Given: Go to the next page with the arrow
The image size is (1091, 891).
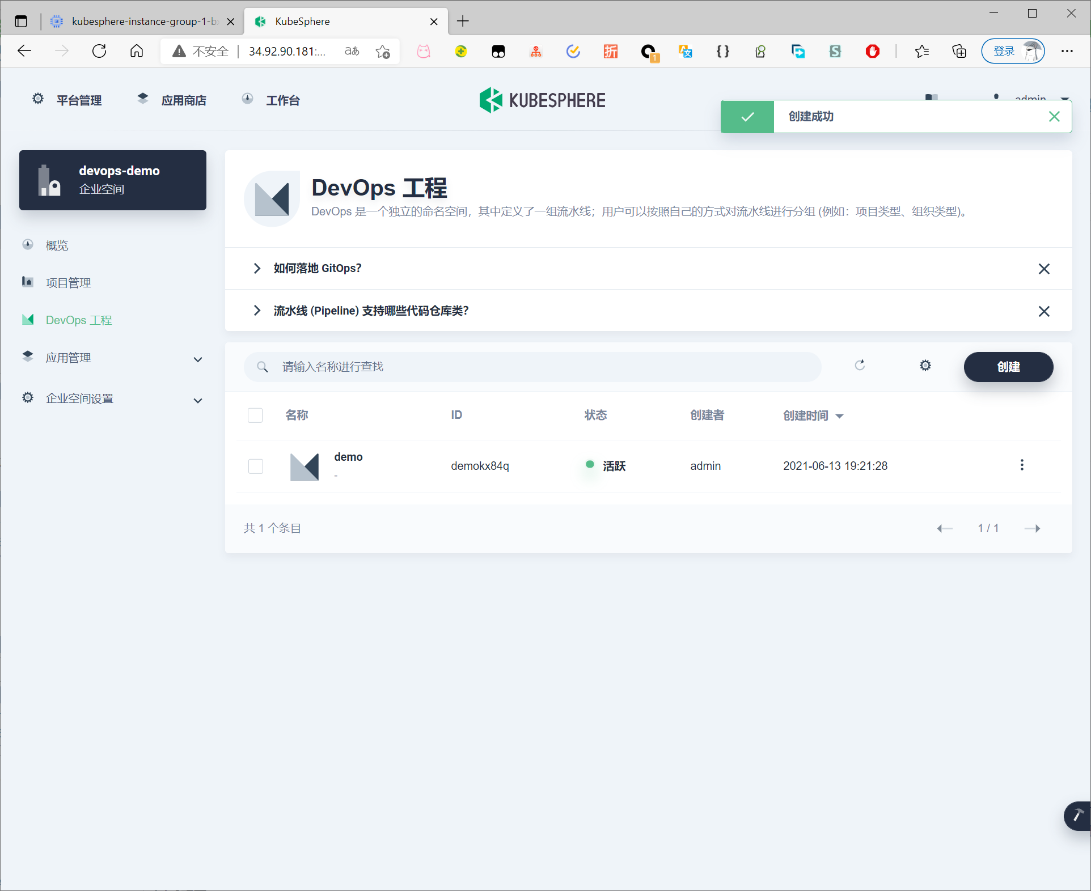Looking at the screenshot, I should point(1032,528).
